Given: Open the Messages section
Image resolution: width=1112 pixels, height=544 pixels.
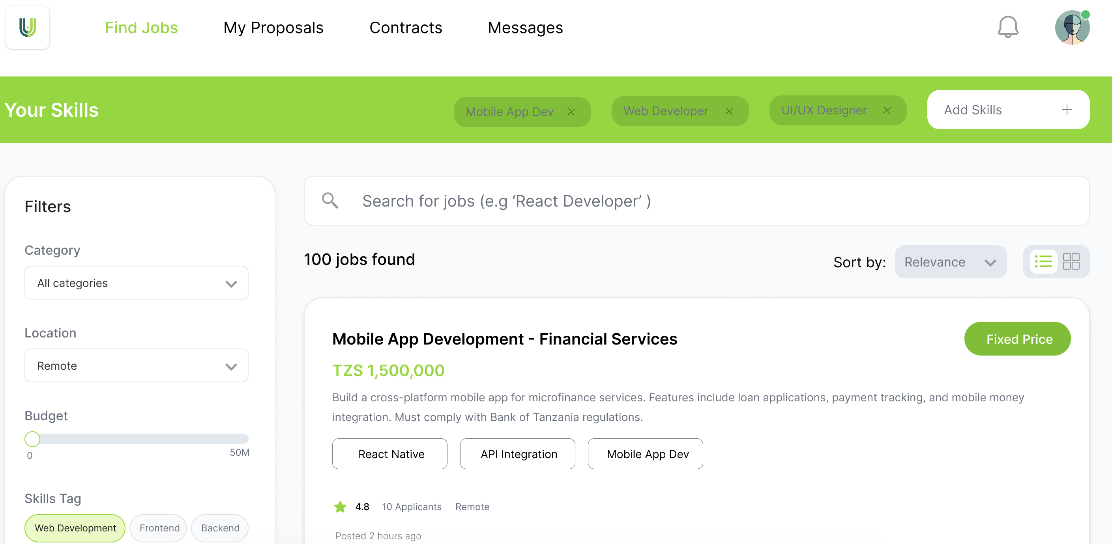Looking at the screenshot, I should 525,27.
